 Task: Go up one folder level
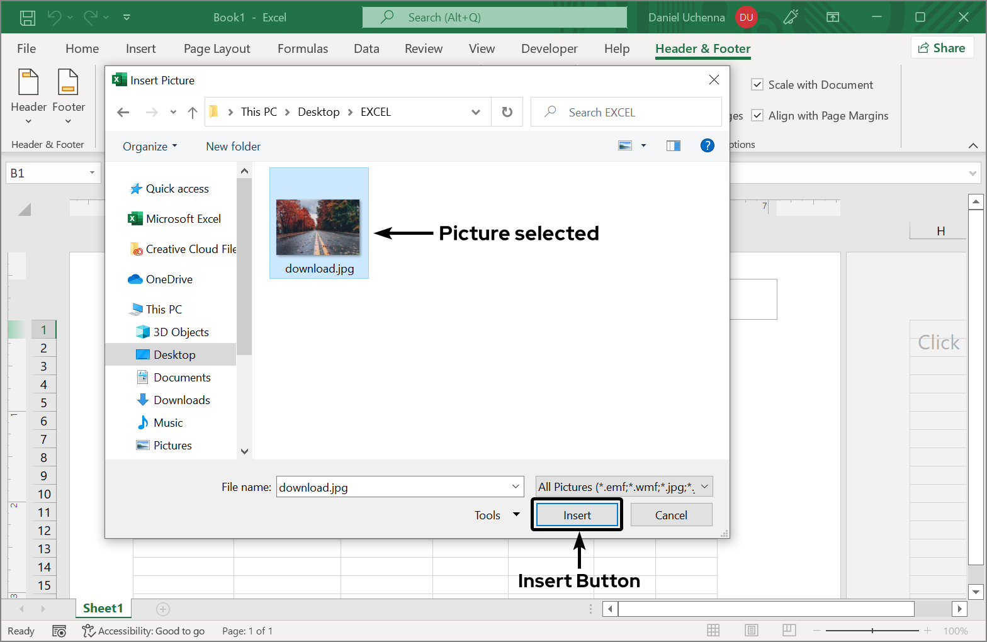tap(193, 112)
